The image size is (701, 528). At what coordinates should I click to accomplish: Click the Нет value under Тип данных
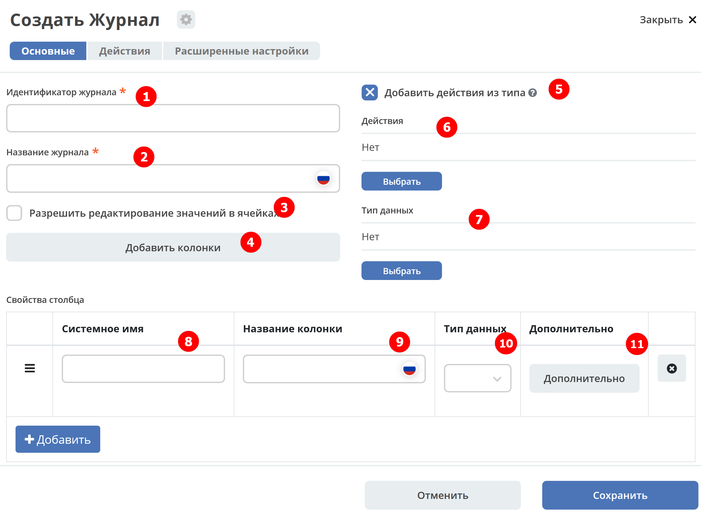[x=371, y=237]
